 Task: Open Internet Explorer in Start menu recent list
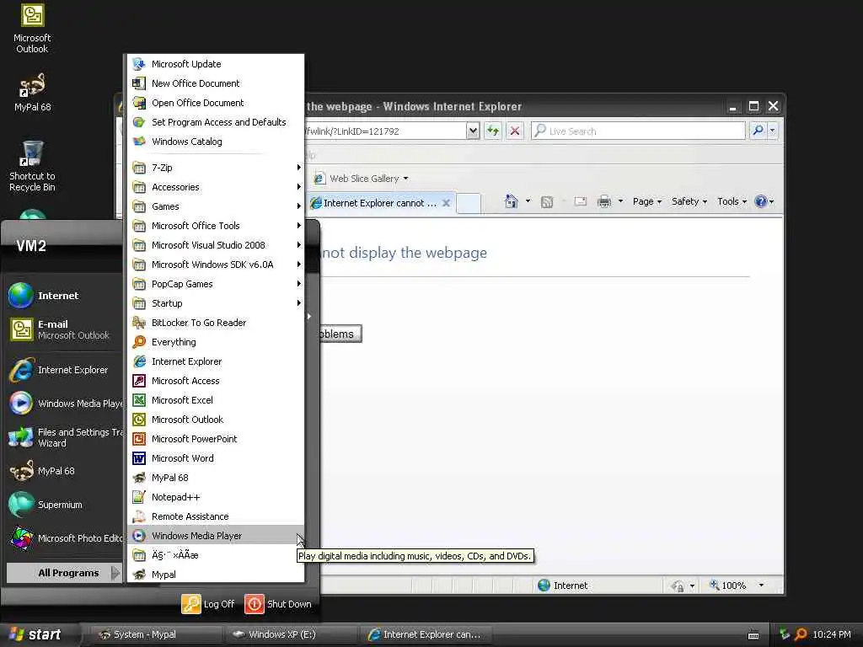[64, 370]
